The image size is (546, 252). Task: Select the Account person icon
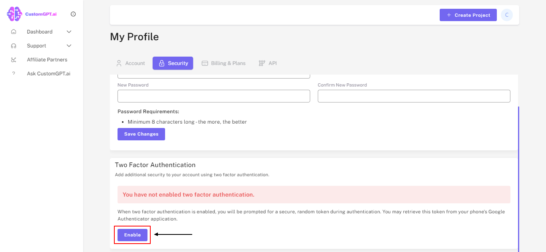118,63
